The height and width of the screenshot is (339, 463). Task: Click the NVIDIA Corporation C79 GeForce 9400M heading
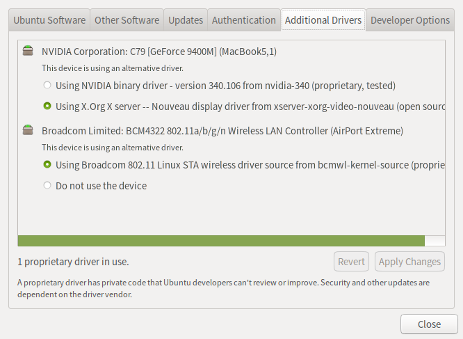pos(159,52)
